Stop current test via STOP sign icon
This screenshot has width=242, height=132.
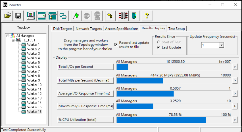(x=87, y=16)
